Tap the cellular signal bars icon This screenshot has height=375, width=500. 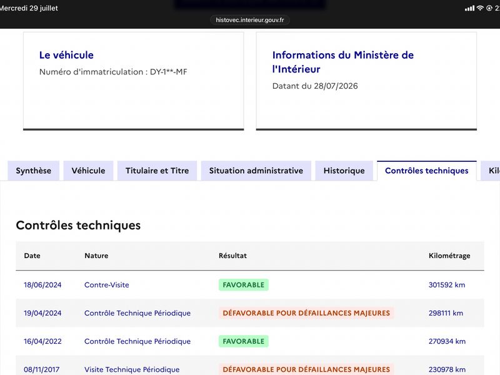pyautogui.click(x=470, y=8)
